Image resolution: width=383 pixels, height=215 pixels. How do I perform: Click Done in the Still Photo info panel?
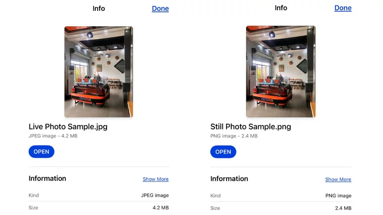pos(343,8)
